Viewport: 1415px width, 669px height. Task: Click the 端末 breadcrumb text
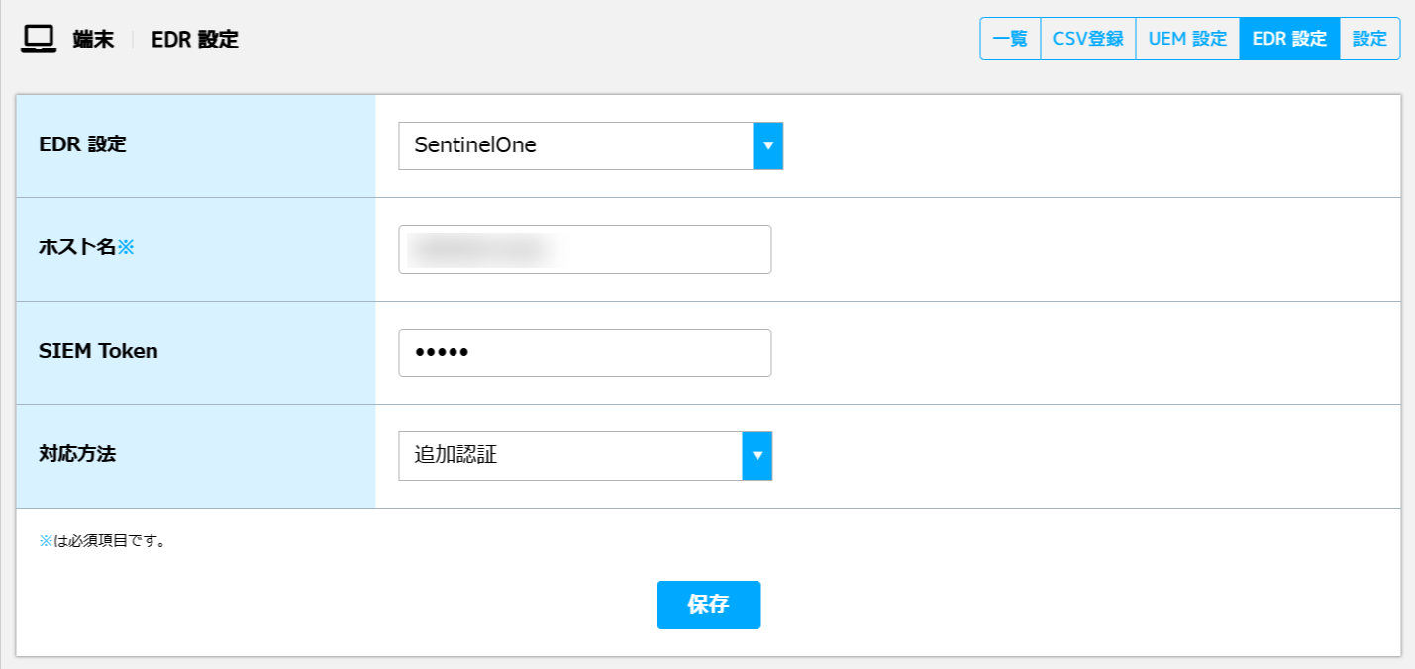click(x=93, y=40)
